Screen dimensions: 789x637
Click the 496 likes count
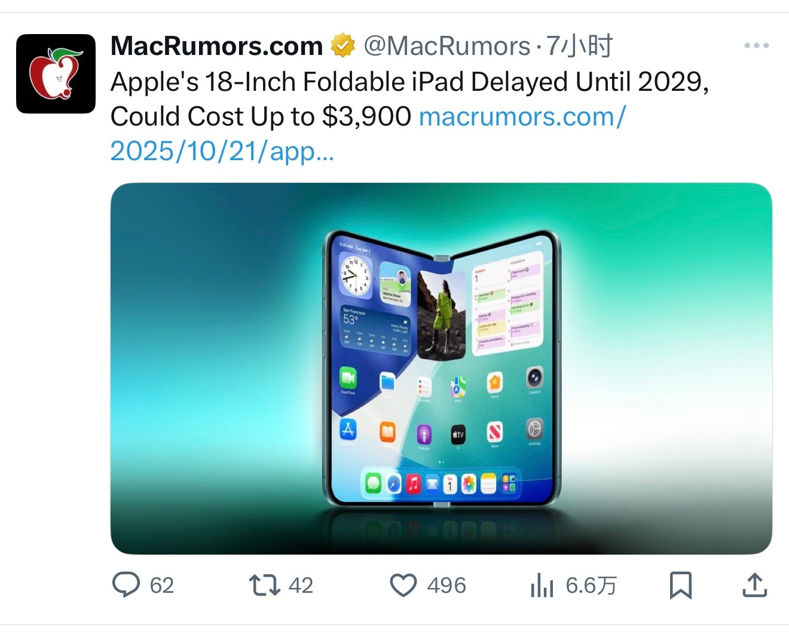(x=447, y=586)
